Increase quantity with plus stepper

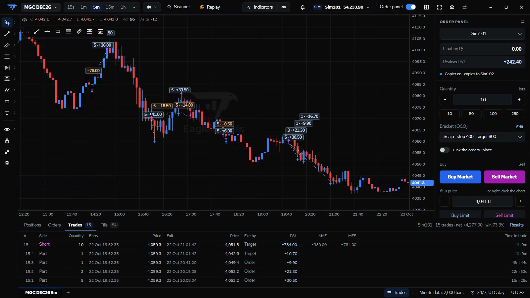pyautogui.click(x=519, y=100)
